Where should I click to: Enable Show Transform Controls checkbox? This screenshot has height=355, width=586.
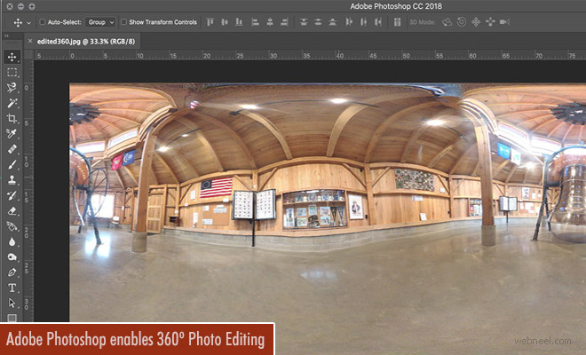tap(123, 22)
